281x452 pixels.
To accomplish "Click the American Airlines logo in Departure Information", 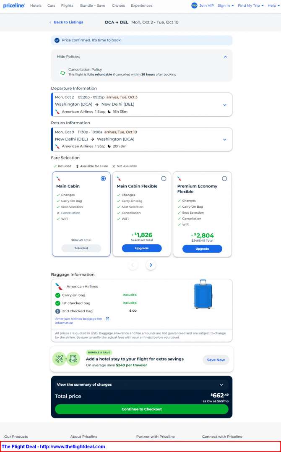I will [x=57, y=112].
